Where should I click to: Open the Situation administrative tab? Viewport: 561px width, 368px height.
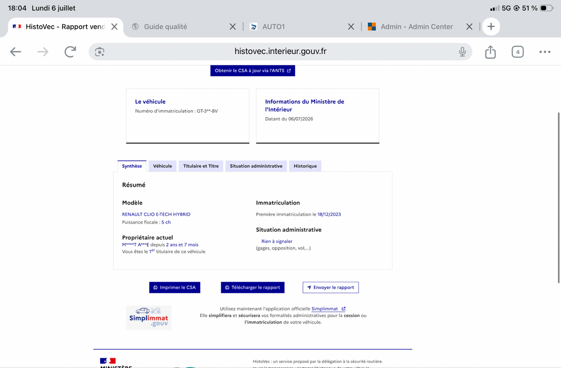click(x=256, y=166)
